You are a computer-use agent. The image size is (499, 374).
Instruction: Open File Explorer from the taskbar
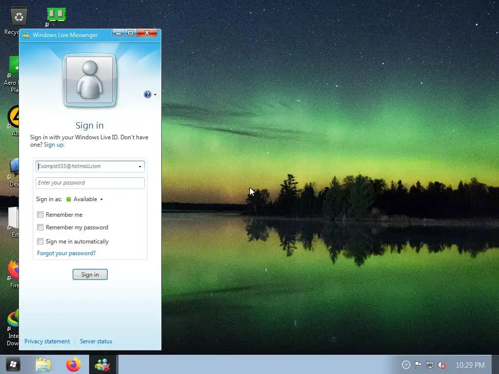43,365
